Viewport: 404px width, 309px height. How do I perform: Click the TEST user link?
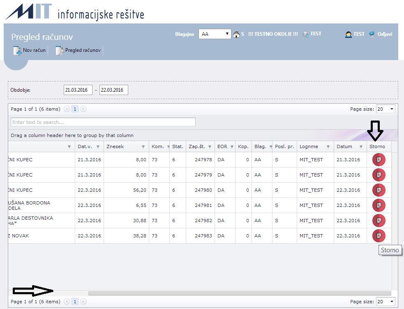359,34
